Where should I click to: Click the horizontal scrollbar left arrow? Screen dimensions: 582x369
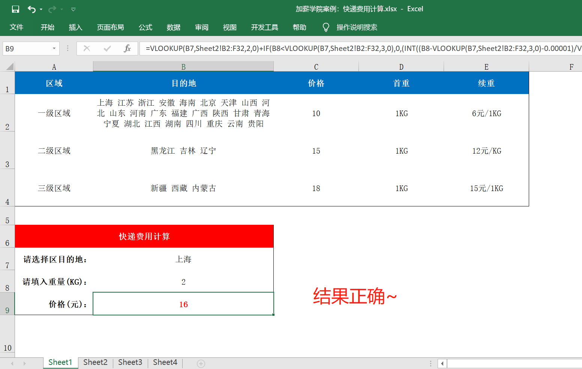442,363
